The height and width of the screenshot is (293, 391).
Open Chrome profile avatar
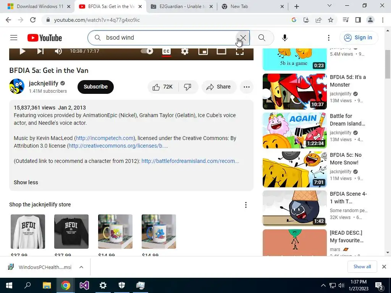click(x=370, y=20)
